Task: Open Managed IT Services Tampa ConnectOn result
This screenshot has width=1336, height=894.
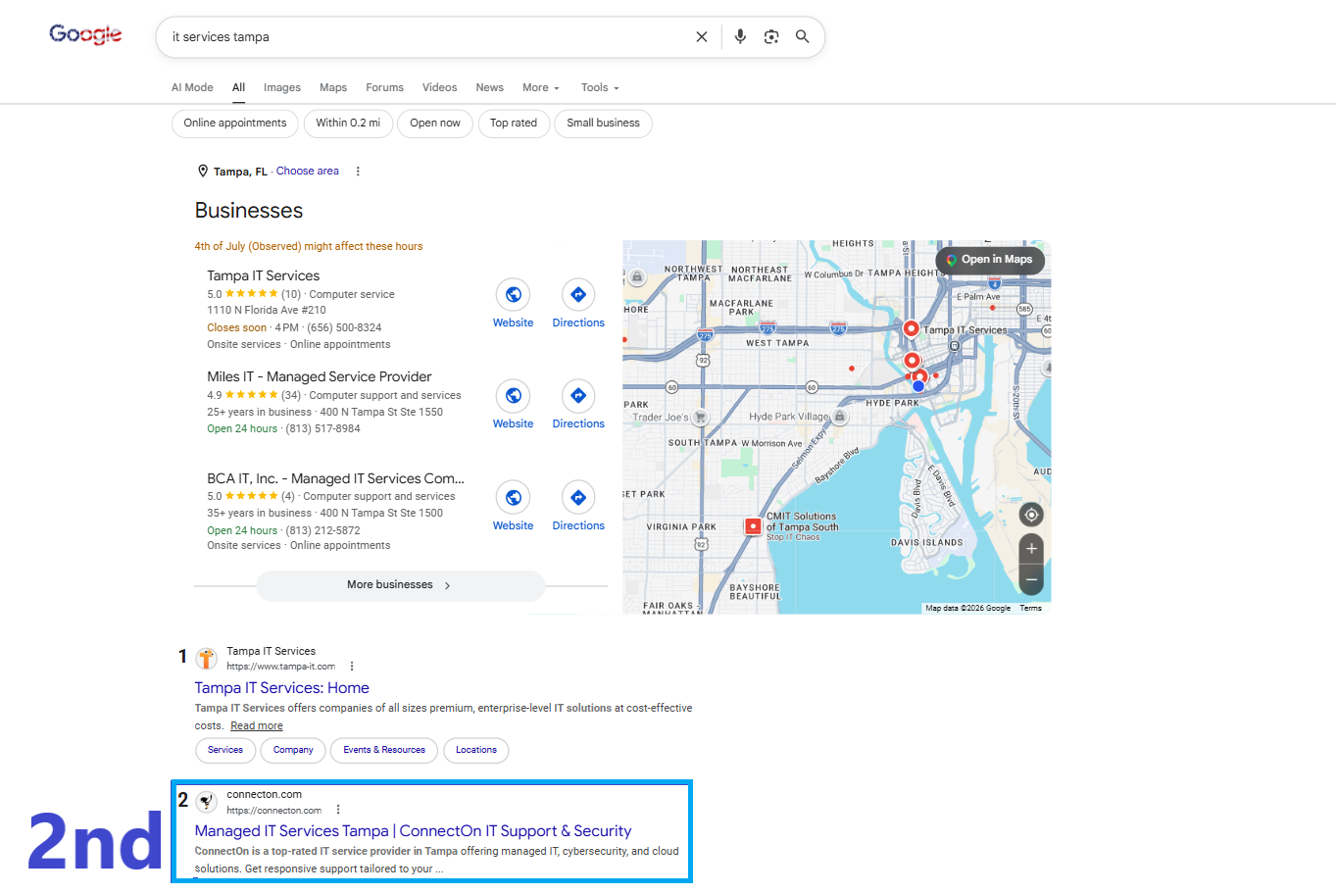Action: pyautogui.click(x=413, y=831)
